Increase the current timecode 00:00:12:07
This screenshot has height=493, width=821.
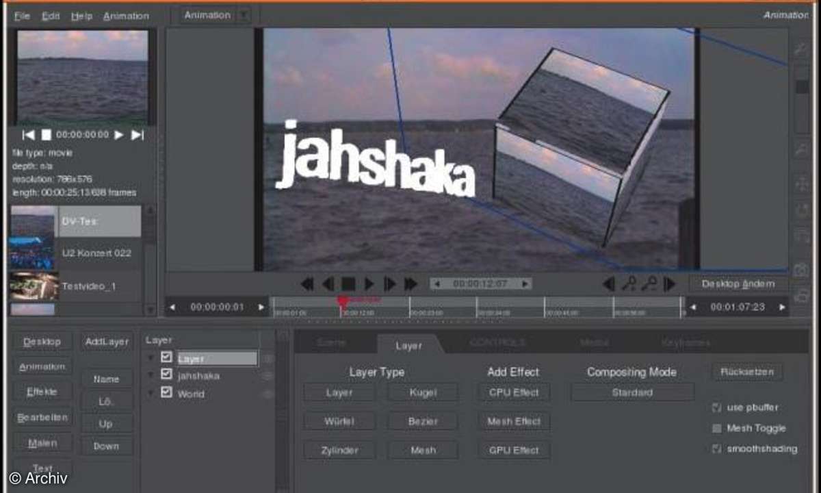(525, 283)
